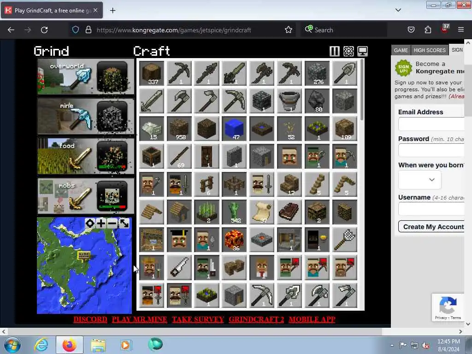The image size is (472, 354).
Task: Zoom out on the map
Action: [112, 224]
